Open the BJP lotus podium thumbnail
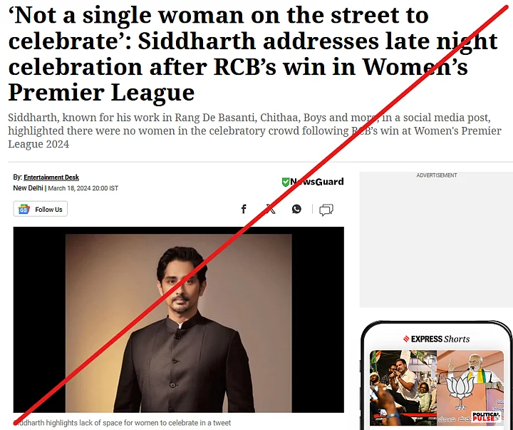The width and height of the screenshot is (513, 430). point(470,388)
